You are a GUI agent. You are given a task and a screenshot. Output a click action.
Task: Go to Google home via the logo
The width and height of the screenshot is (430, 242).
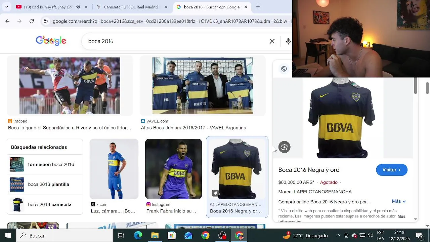51,41
